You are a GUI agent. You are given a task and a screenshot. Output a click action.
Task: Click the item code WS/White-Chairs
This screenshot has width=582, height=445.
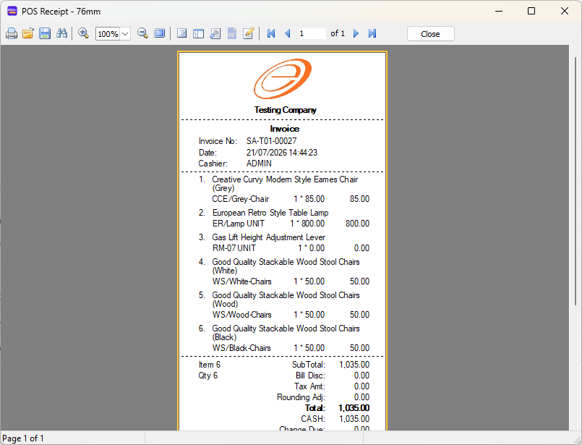pos(241,281)
